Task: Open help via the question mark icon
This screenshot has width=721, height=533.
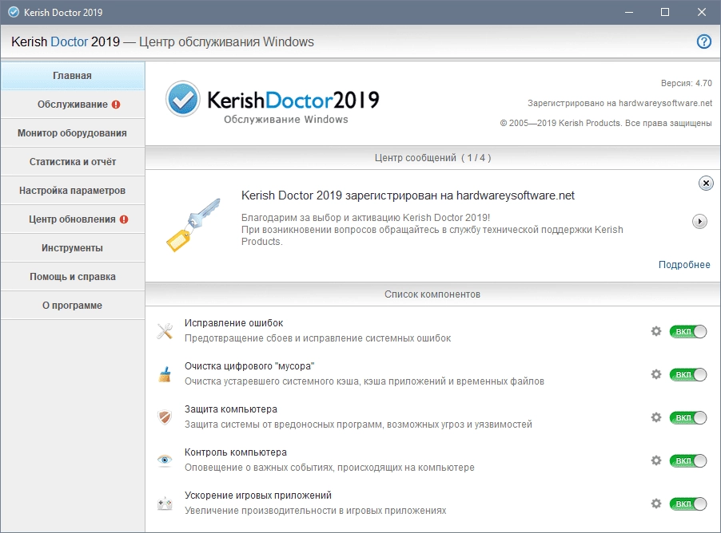Action: (703, 41)
